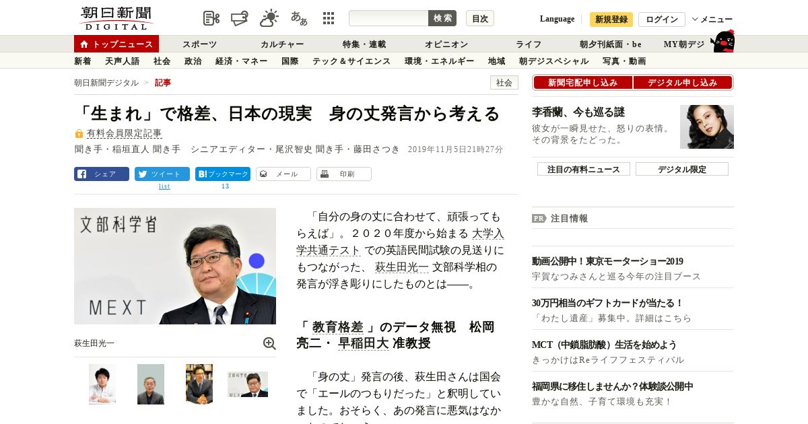Screen dimensions: 808x424
Task: Select the オピニオン tab
Action: [x=446, y=44]
